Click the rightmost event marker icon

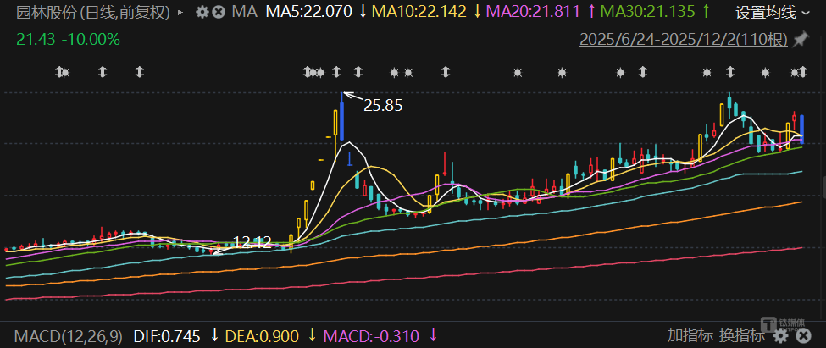tap(802, 73)
